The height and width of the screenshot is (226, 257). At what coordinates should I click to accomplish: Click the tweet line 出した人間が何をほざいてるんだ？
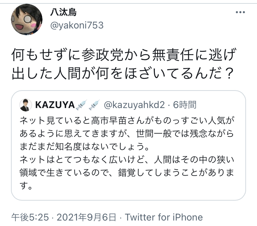click(x=123, y=73)
